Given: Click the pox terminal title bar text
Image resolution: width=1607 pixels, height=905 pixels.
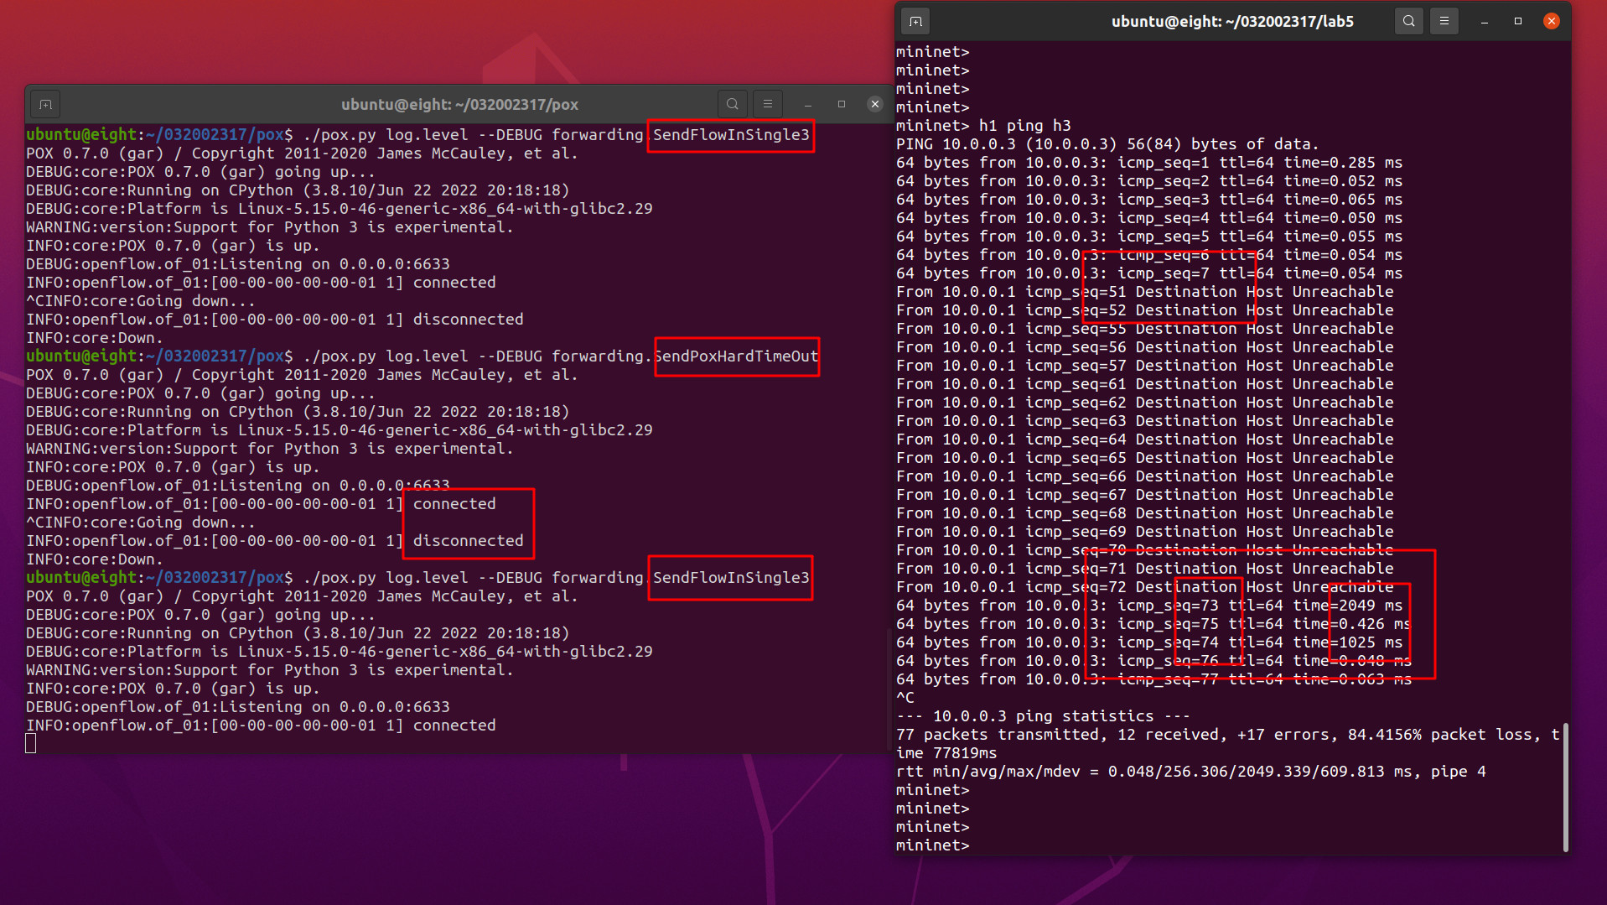Looking at the screenshot, I should pos(459,105).
